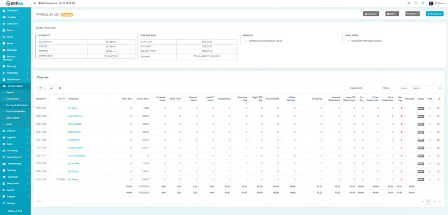448x215 pixels.
Task: Expand the Imports dropdown button
Action: tap(371, 14)
